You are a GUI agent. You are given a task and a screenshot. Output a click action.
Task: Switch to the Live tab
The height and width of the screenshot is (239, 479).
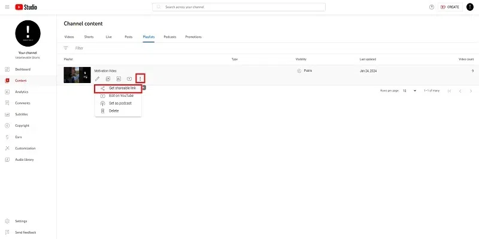109,37
